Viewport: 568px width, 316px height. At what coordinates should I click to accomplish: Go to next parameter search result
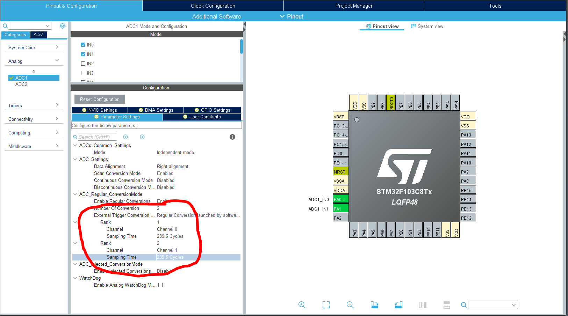pyautogui.click(x=142, y=137)
